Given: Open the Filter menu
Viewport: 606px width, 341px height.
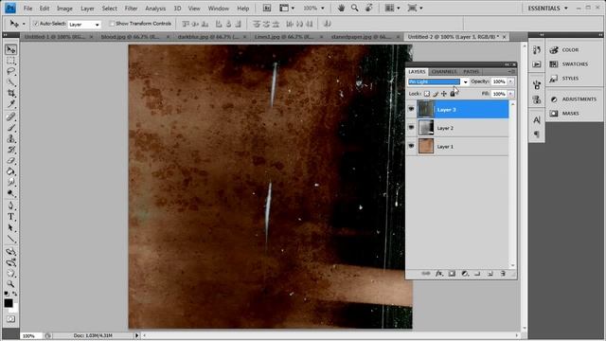Looking at the screenshot, I should pyautogui.click(x=131, y=9).
